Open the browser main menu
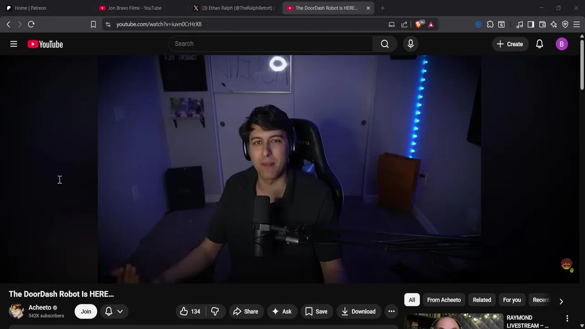This screenshot has height=329, width=585. 576,24
